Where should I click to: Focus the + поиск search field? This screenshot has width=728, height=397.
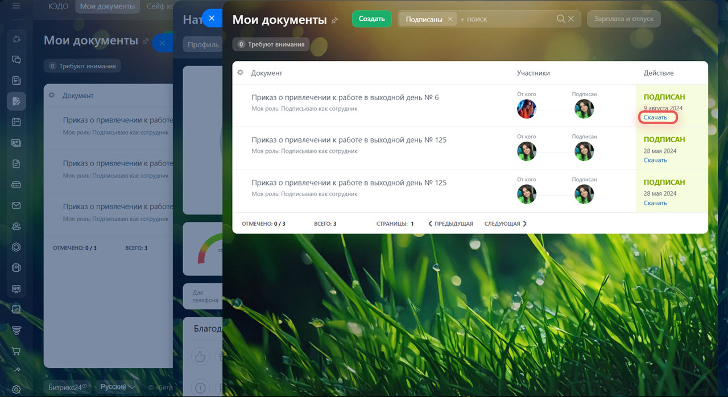point(506,19)
